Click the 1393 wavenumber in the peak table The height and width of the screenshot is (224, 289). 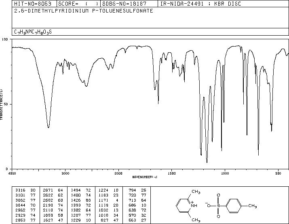76,205
